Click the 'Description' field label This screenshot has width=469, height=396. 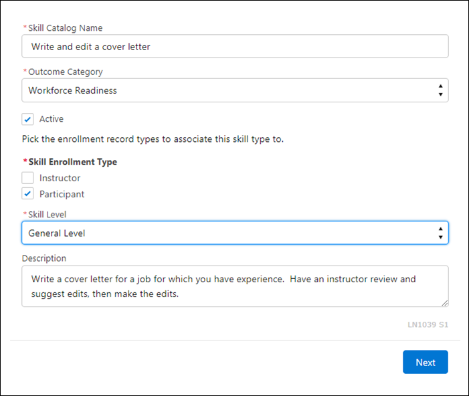[x=44, y=258]
